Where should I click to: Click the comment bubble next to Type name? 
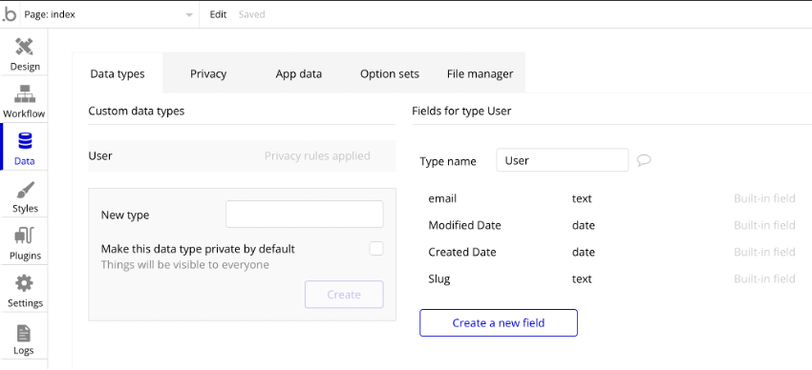point(644,160)
